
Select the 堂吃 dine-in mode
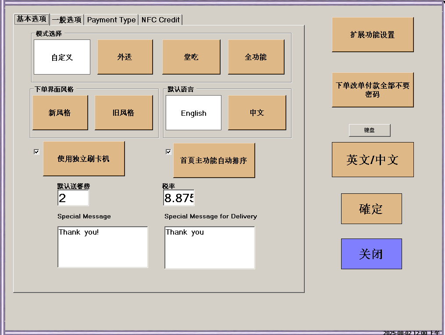[x=191, y=57]
